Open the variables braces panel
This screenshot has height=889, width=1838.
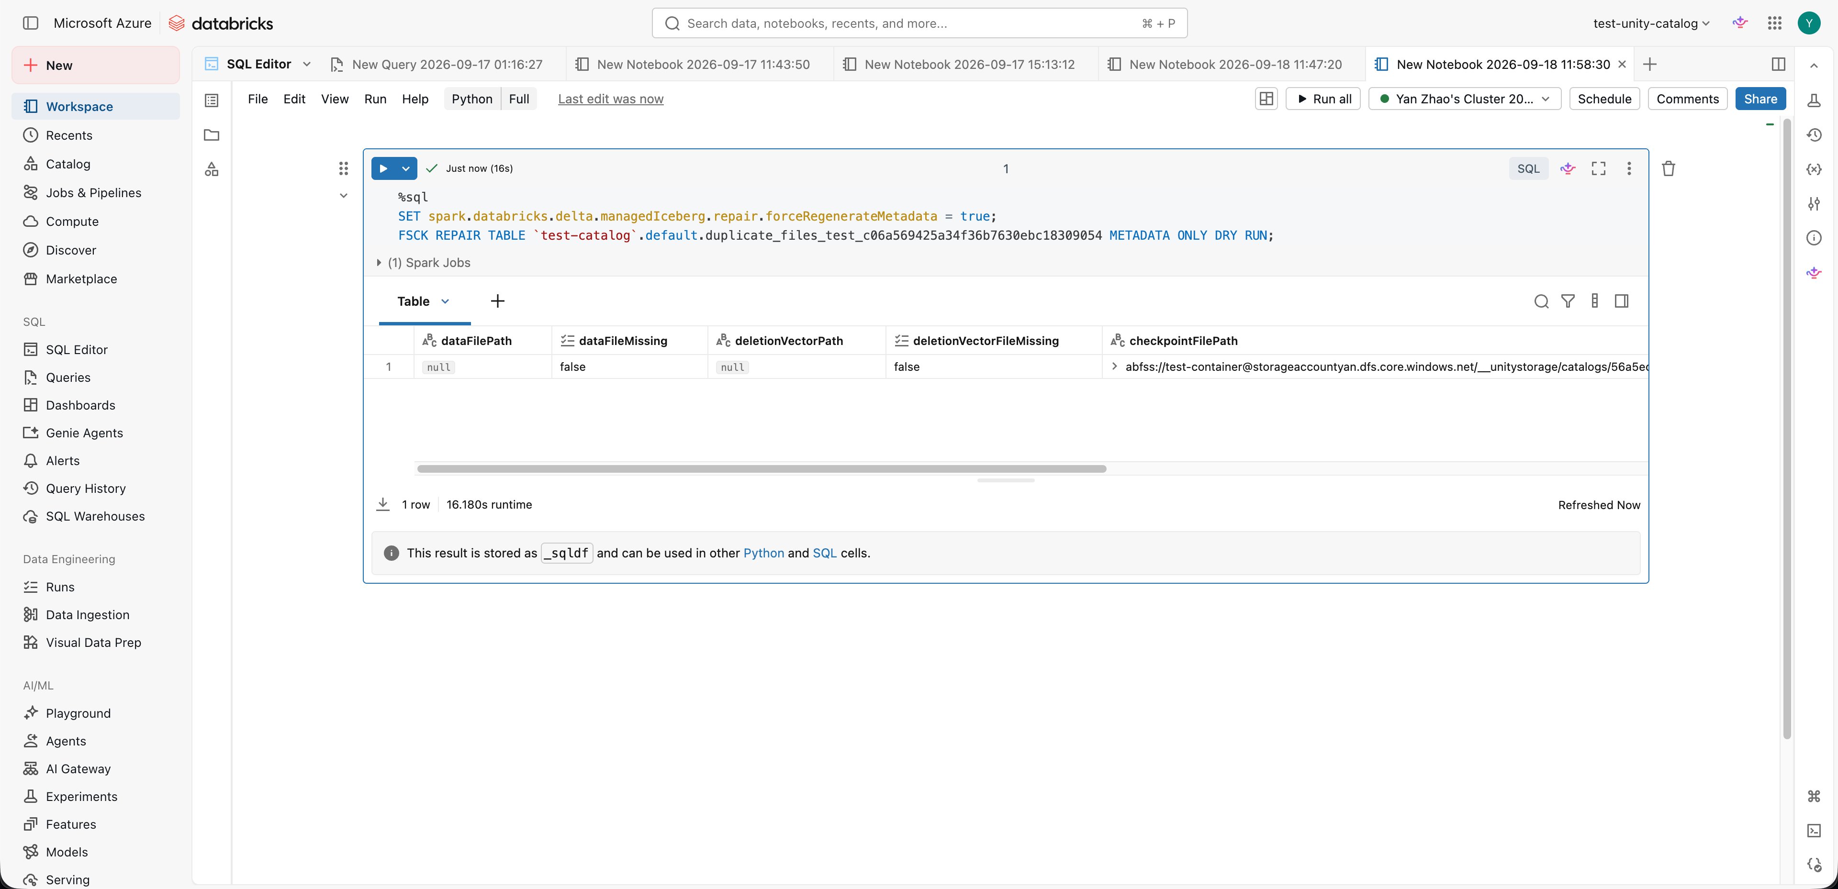pyautogui.click(x=1814, y=169)
